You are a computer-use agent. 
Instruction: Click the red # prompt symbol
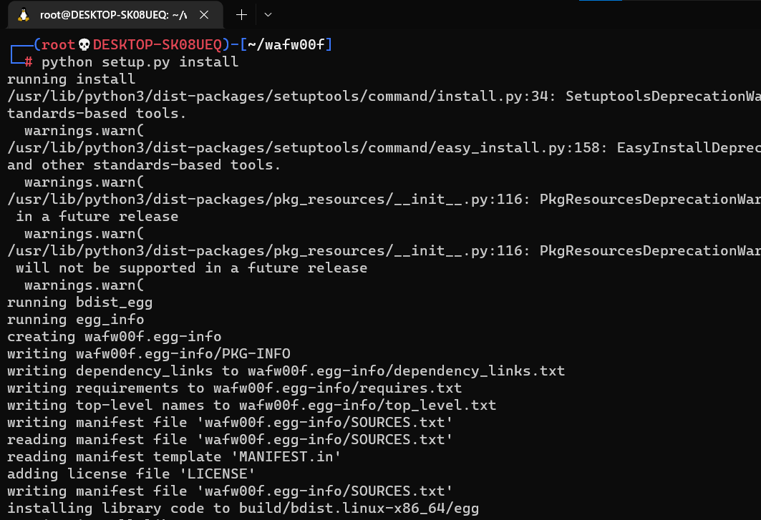29,62
